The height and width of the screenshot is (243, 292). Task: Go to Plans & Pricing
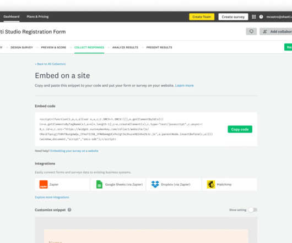coord(37,16)
